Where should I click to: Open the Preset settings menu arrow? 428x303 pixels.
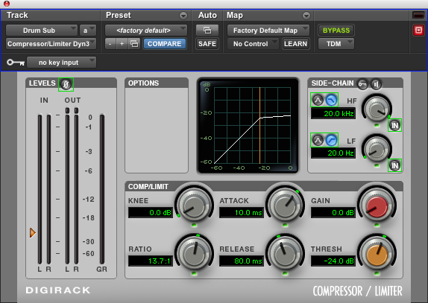[183, 16]
